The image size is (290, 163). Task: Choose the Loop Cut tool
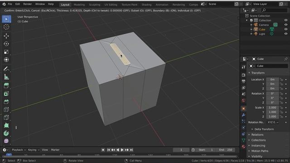pyautogui.click(x=6, y=110)
